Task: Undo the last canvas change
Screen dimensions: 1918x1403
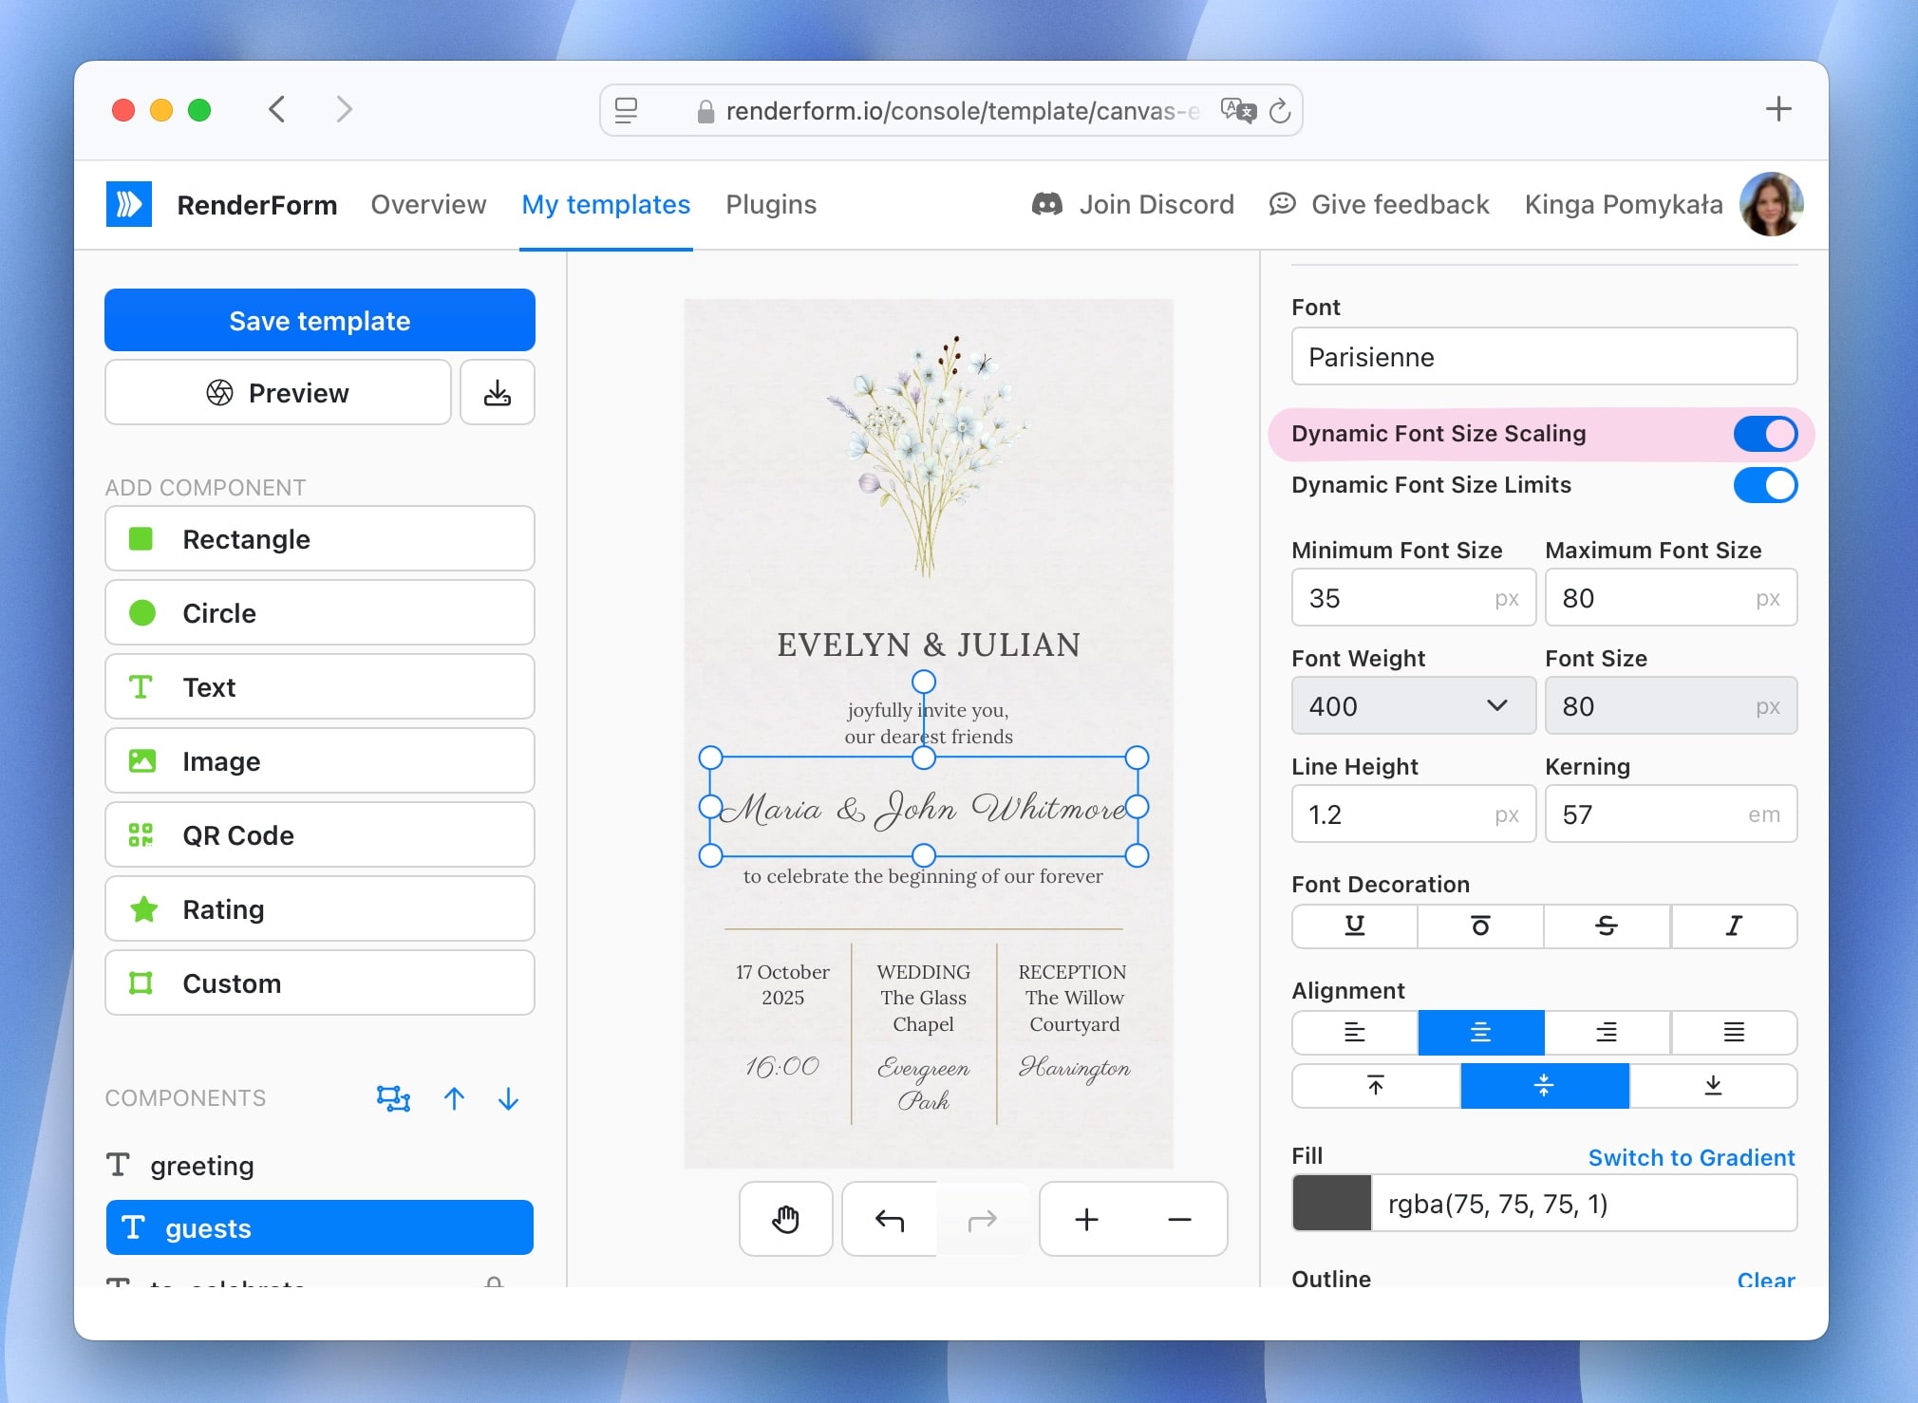Action: tap(890, 1219)
